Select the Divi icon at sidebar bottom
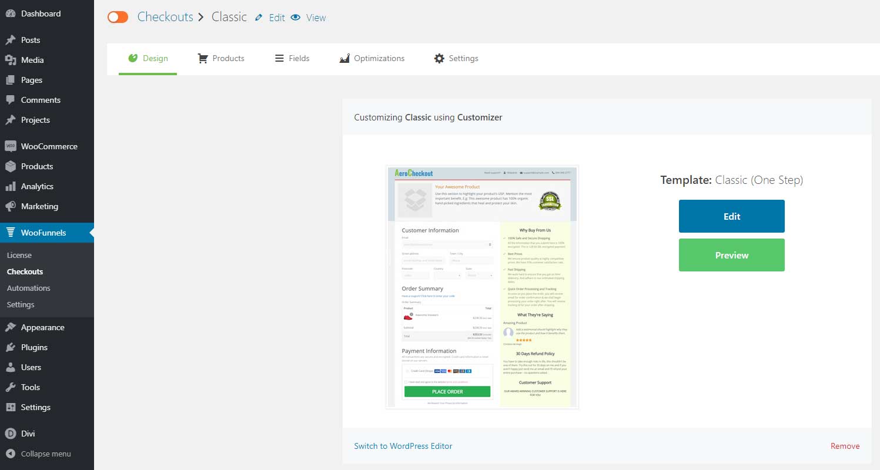 coord(10,433)
